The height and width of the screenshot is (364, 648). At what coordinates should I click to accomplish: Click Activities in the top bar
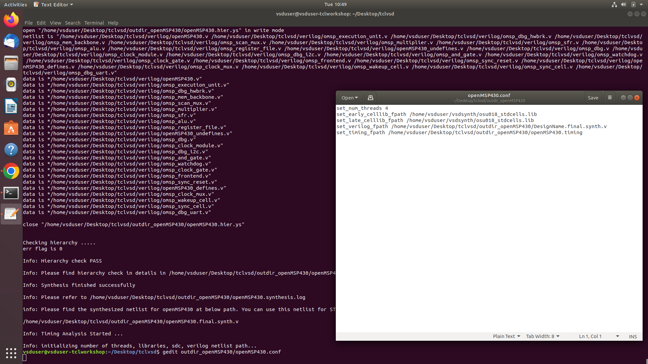[x=16, y=5]
